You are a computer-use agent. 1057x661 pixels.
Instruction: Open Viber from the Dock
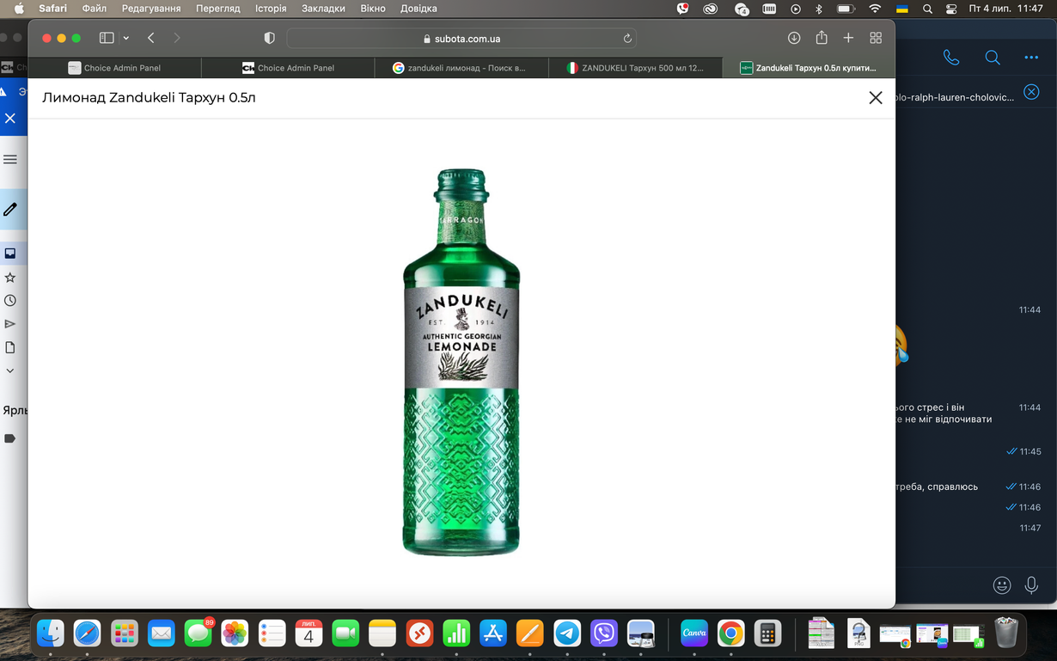tap(604, 633)
